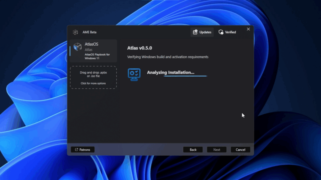Click the external link icon on Patrons
Viewport: 321px width, 180px height.
76,150
